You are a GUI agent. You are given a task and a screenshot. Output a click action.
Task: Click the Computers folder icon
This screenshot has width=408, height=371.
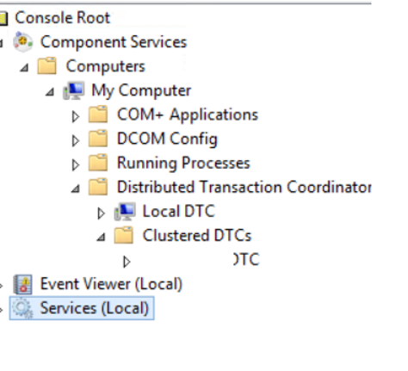(x=47, y=65)
